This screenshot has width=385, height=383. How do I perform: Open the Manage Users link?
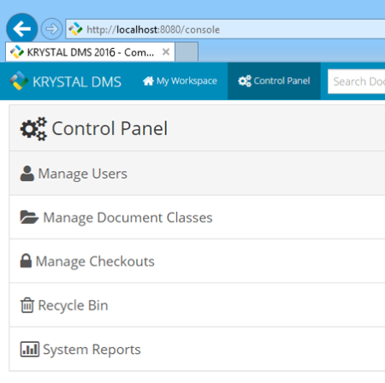coord(83,174)
